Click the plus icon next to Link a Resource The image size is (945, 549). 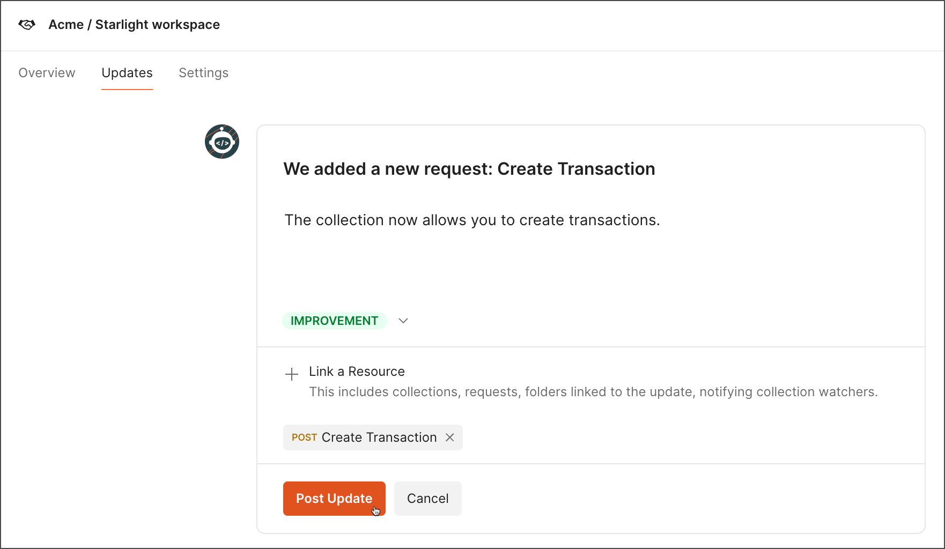291,374
